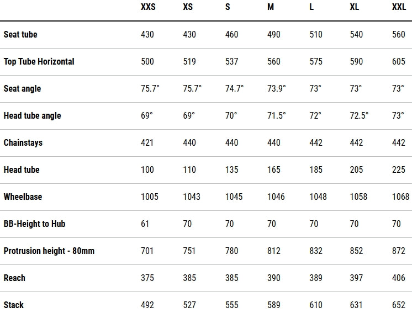Select the Top Tube Horizontal row label
The height and width of the screenshot is (313, 412).
click(39, 61)
